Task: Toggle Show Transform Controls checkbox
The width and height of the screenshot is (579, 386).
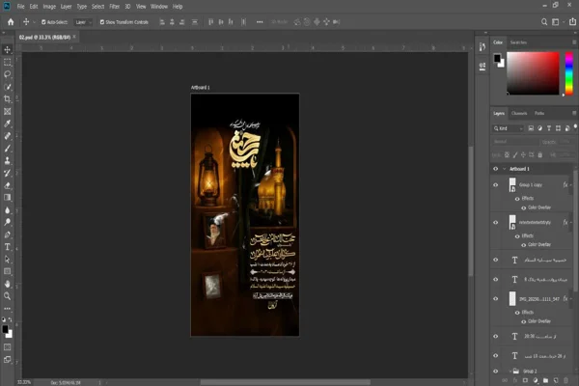Action: click(x=102, y=22)
